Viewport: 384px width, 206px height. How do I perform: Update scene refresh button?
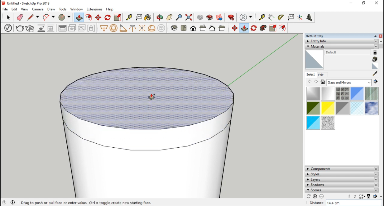click(x=309, y=196)
